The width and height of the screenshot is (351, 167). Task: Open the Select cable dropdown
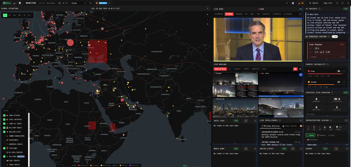click(327, 145)
